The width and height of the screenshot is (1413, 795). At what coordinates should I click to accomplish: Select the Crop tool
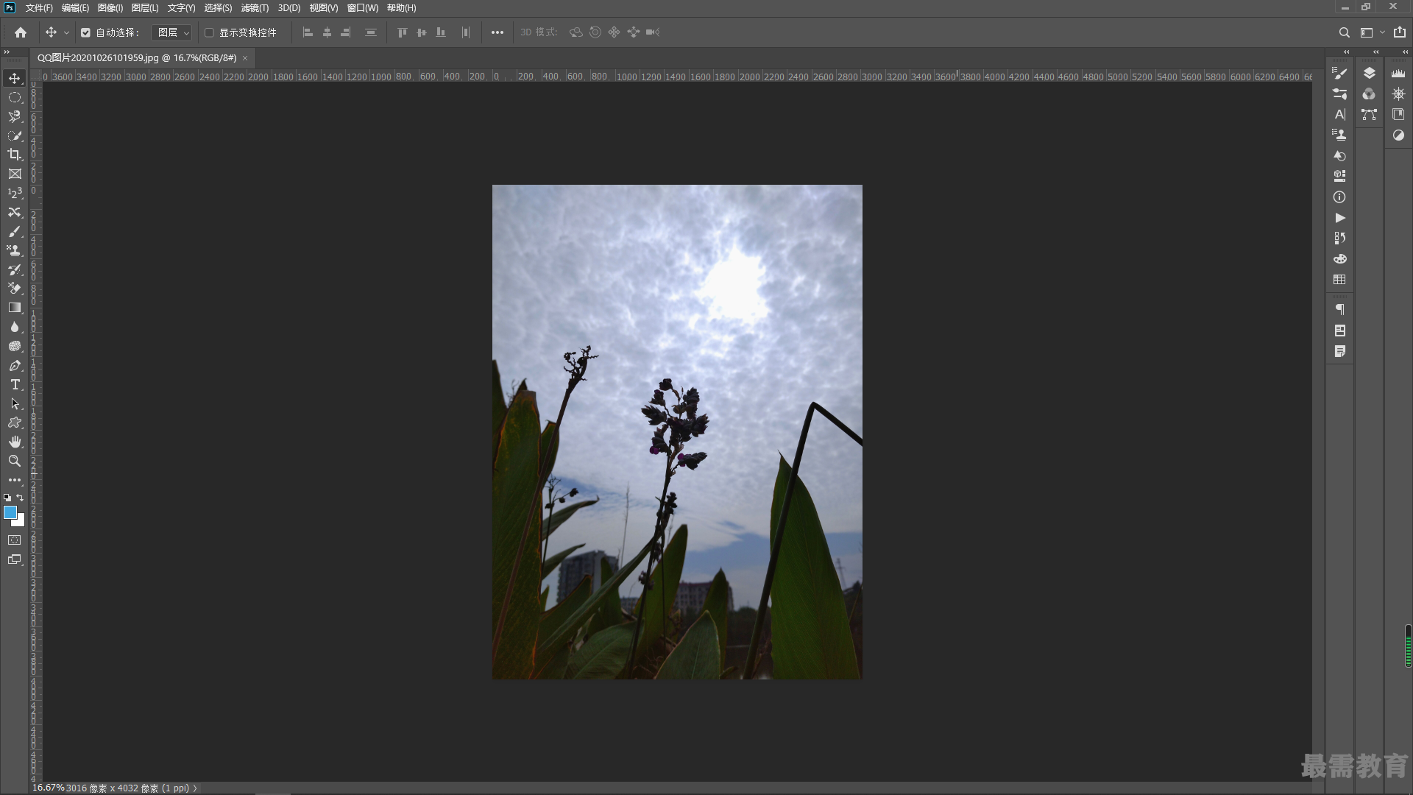pyautogui.click(x=15, y=155)
